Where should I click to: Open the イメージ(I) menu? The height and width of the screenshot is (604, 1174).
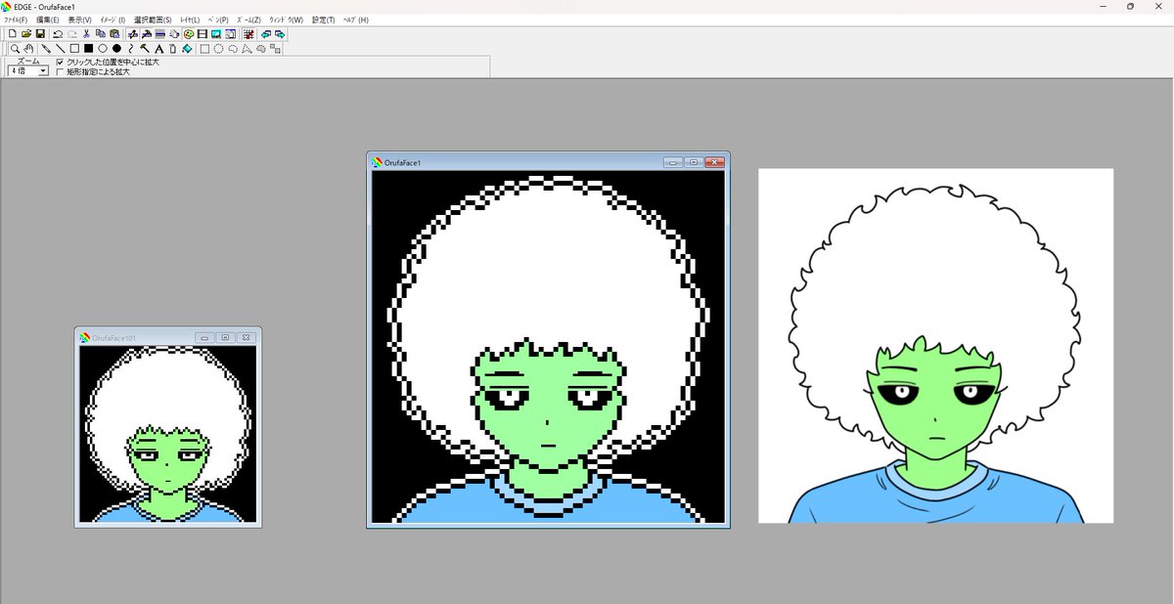pyautogui.click(x=113, y=20)
